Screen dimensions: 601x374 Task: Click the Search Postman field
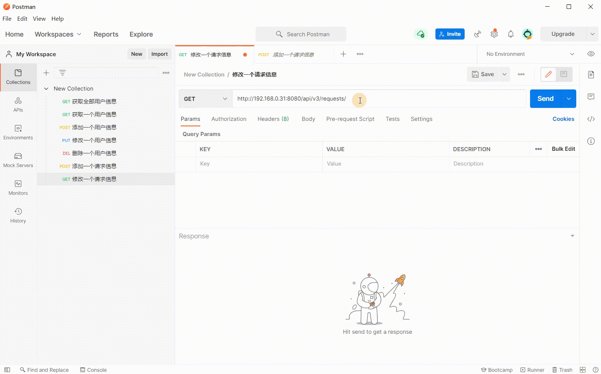301,34
